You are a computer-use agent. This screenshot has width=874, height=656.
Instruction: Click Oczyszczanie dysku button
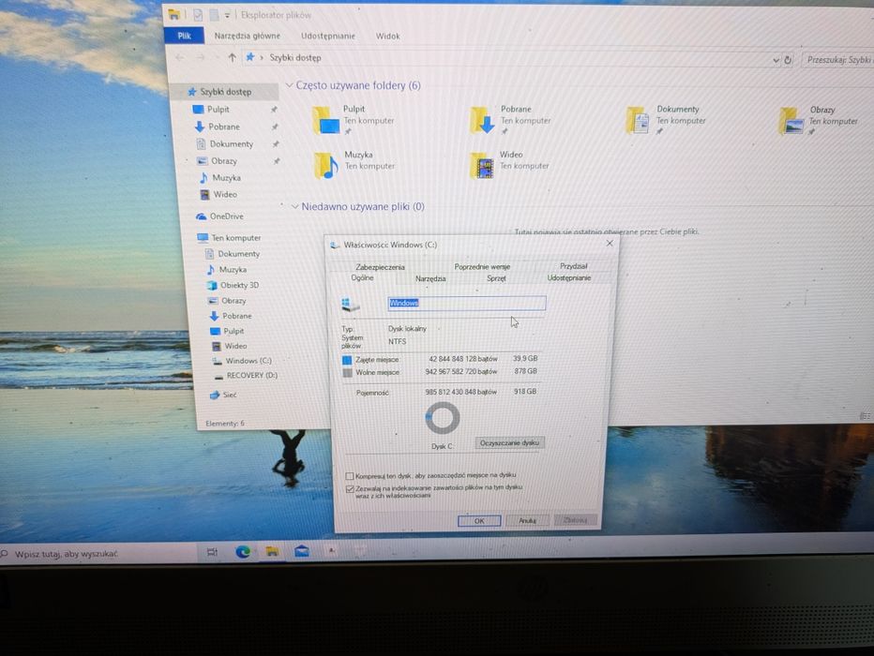pos(509,442)
